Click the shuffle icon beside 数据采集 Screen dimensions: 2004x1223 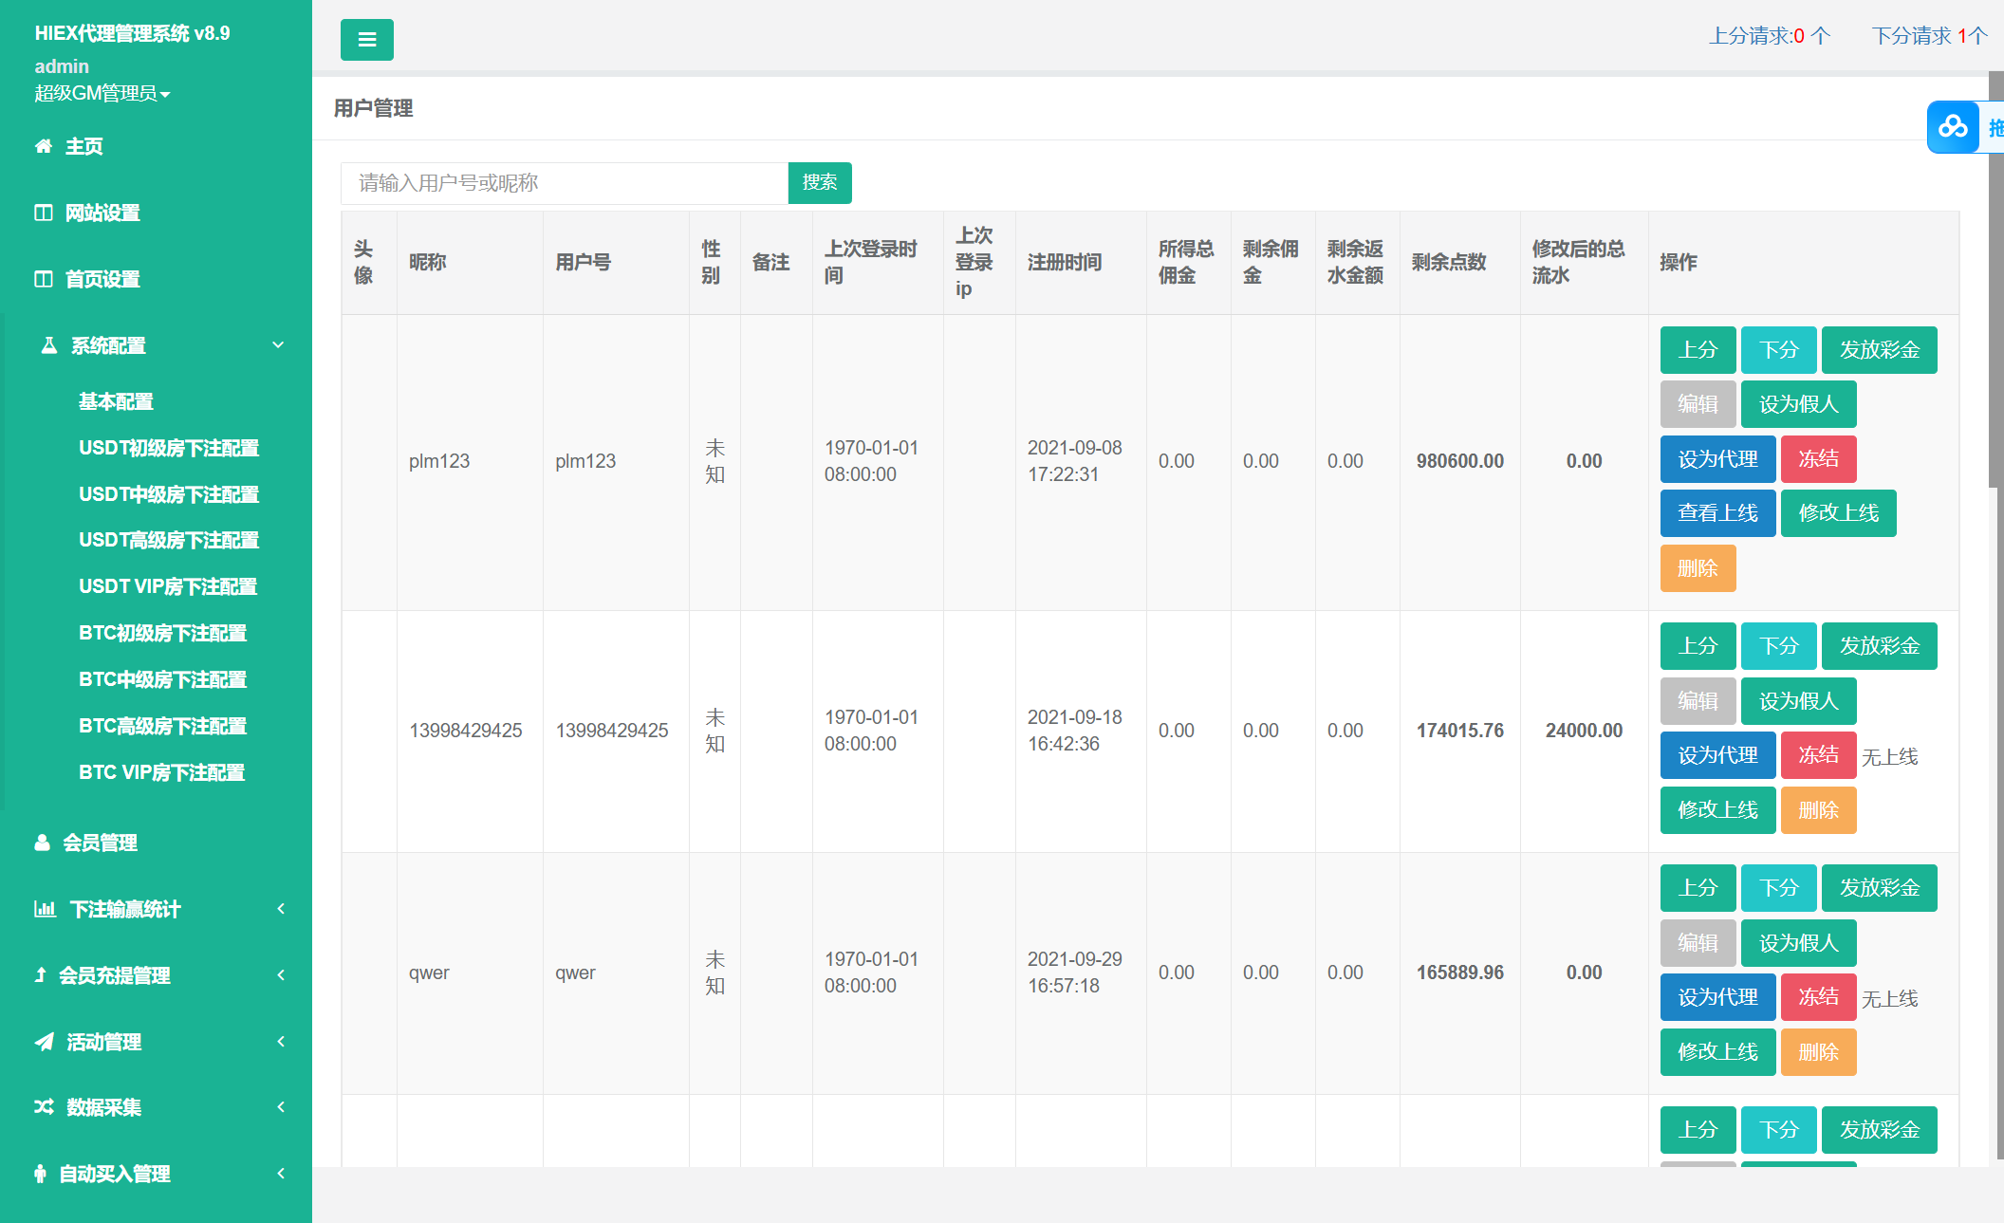[x=45, y=1107]
